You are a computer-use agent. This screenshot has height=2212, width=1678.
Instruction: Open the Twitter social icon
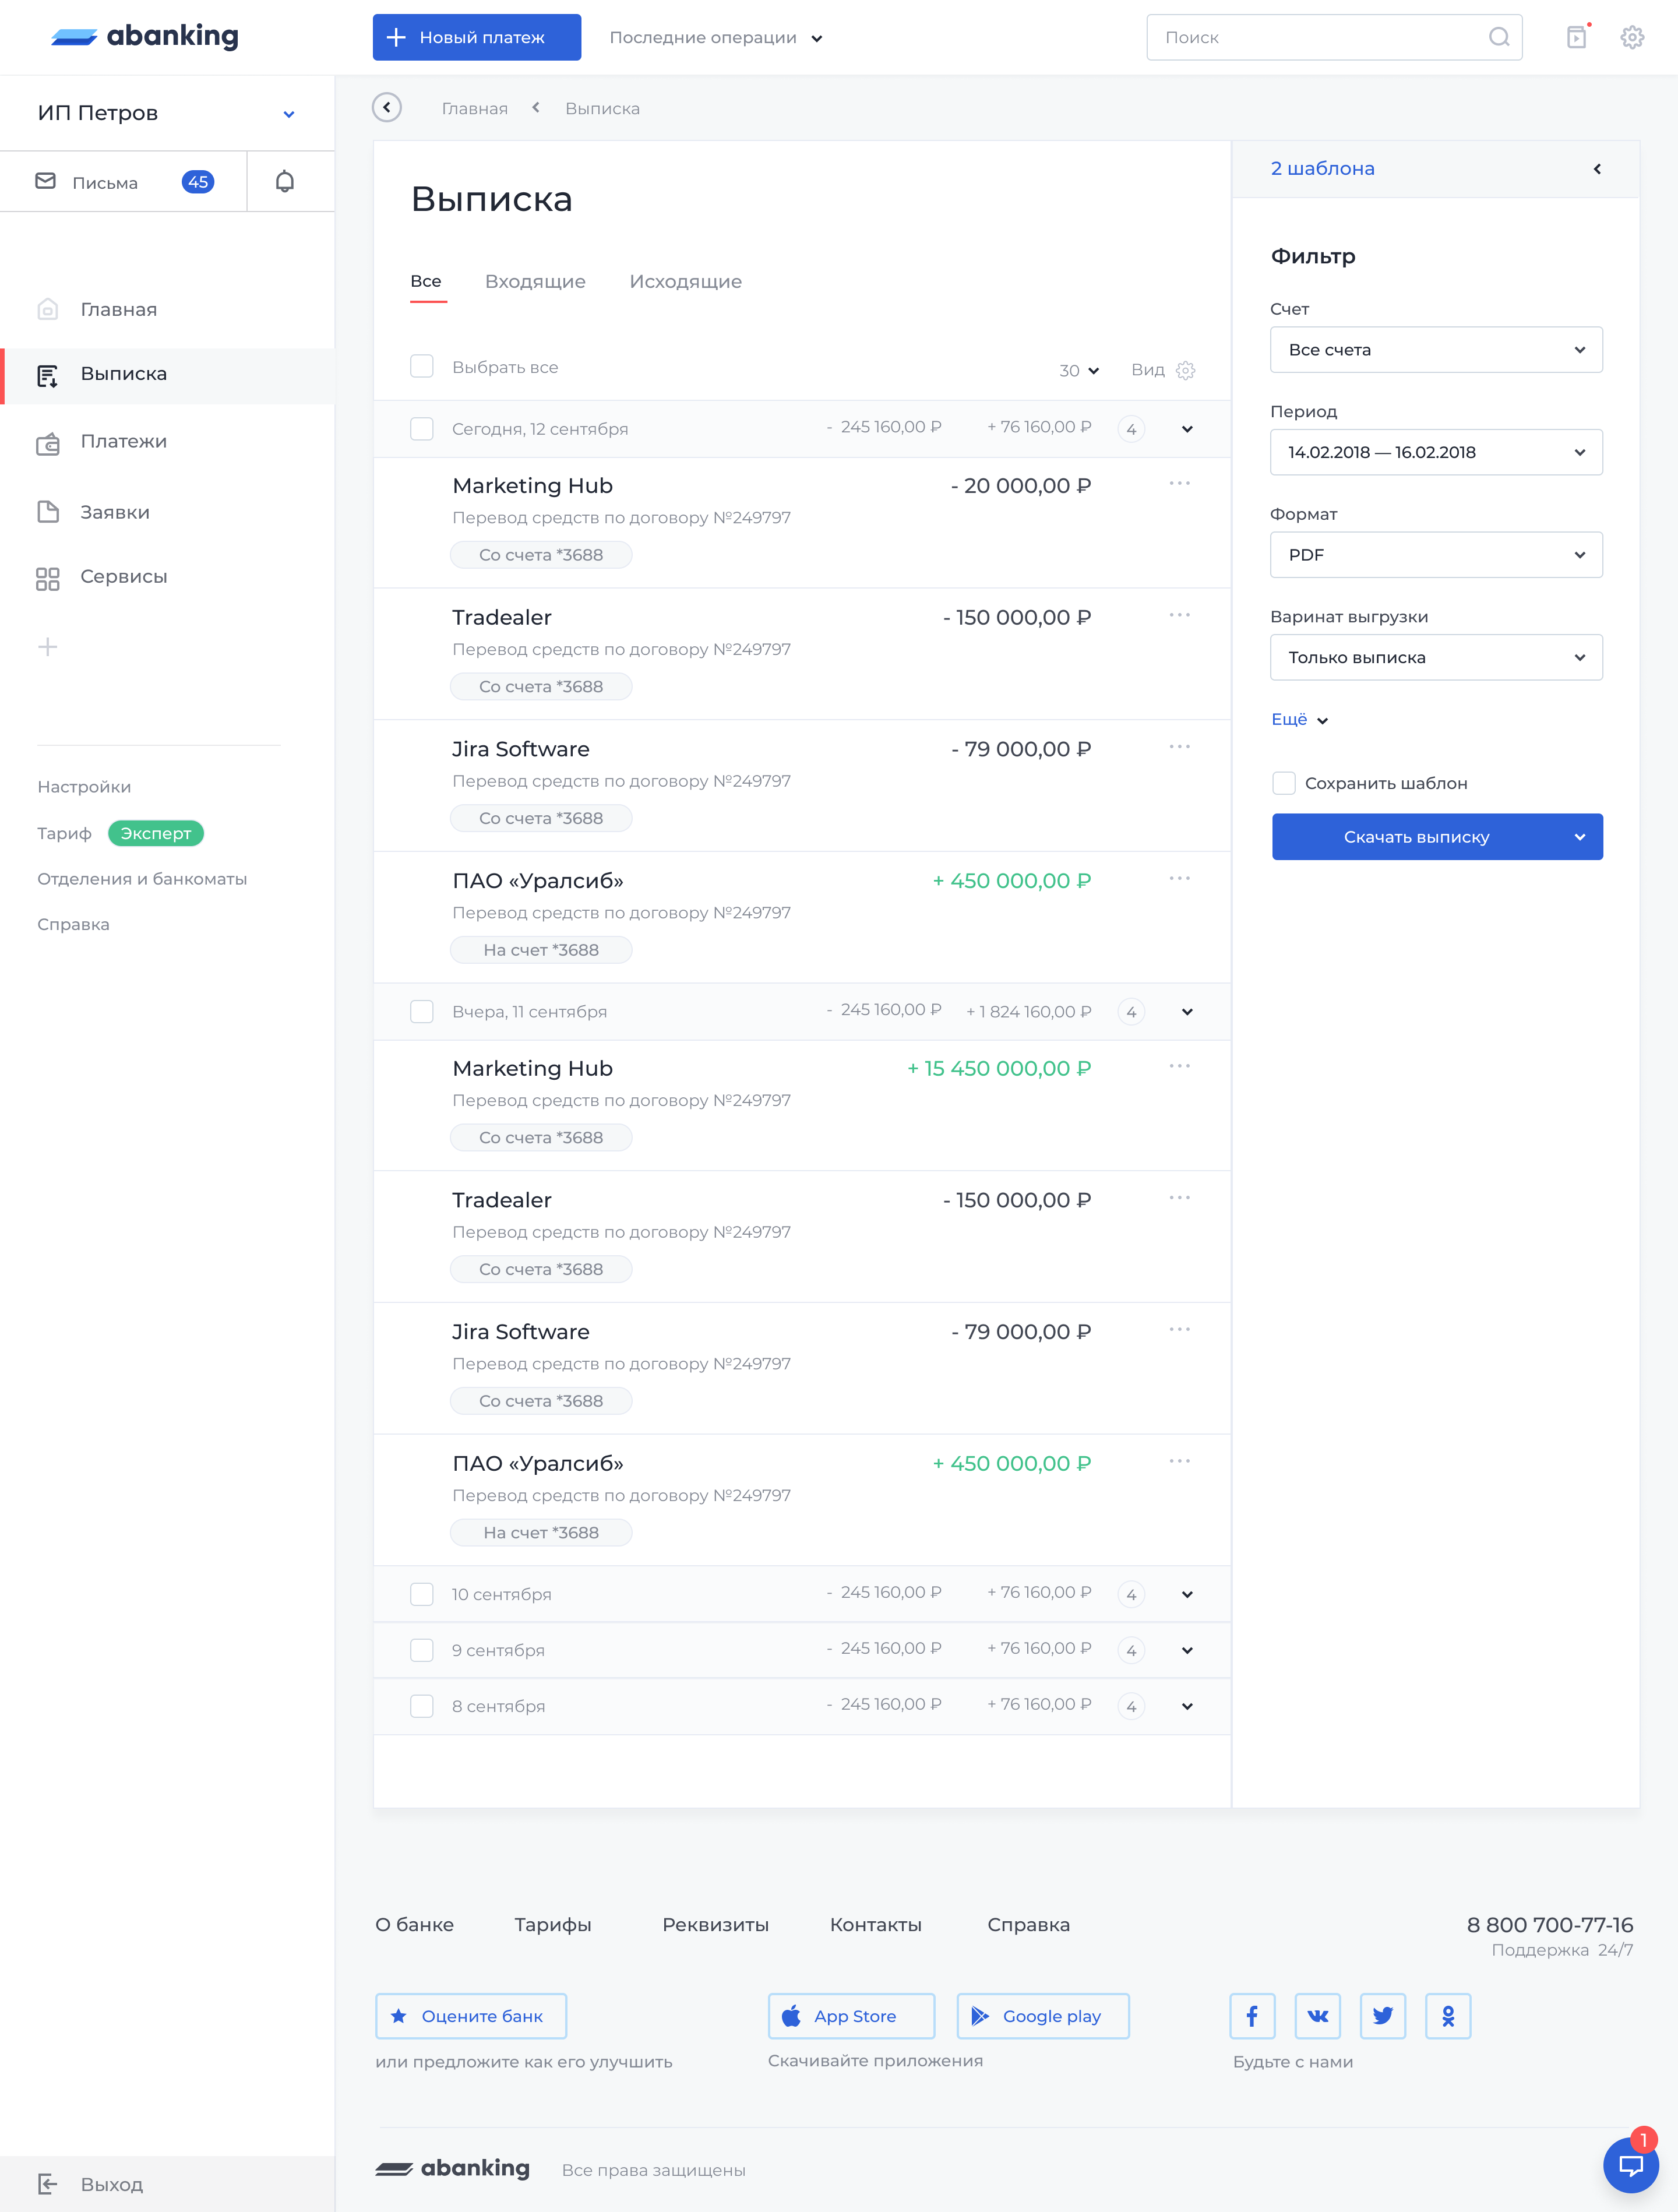pyautogui.click(x=1383, y=2016)
